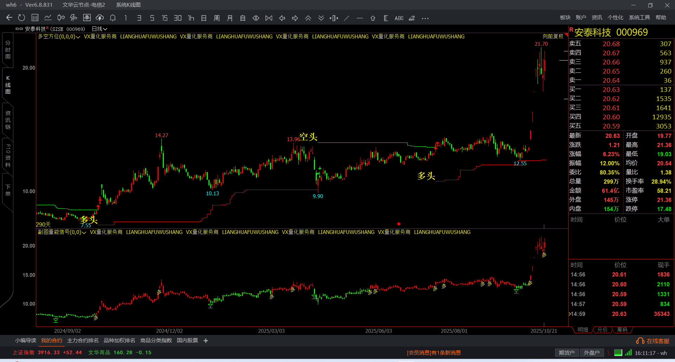Open the 主力合约排名 bottom tab
The image size is (675, 362).
[x=83, y=341]
